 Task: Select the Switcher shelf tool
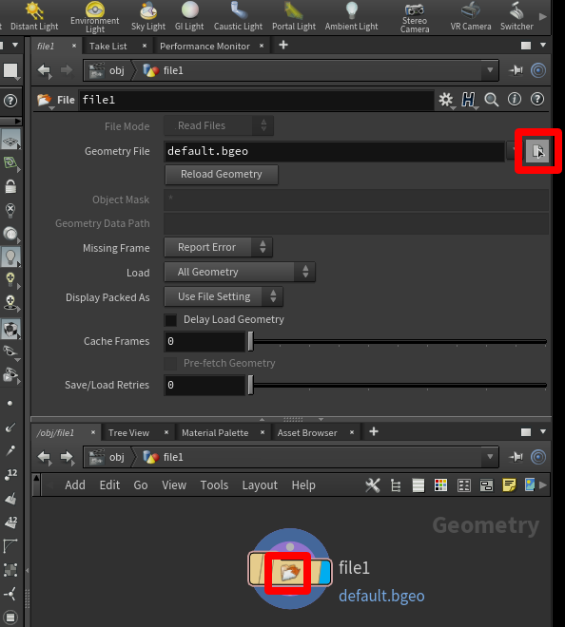(516, 16)
